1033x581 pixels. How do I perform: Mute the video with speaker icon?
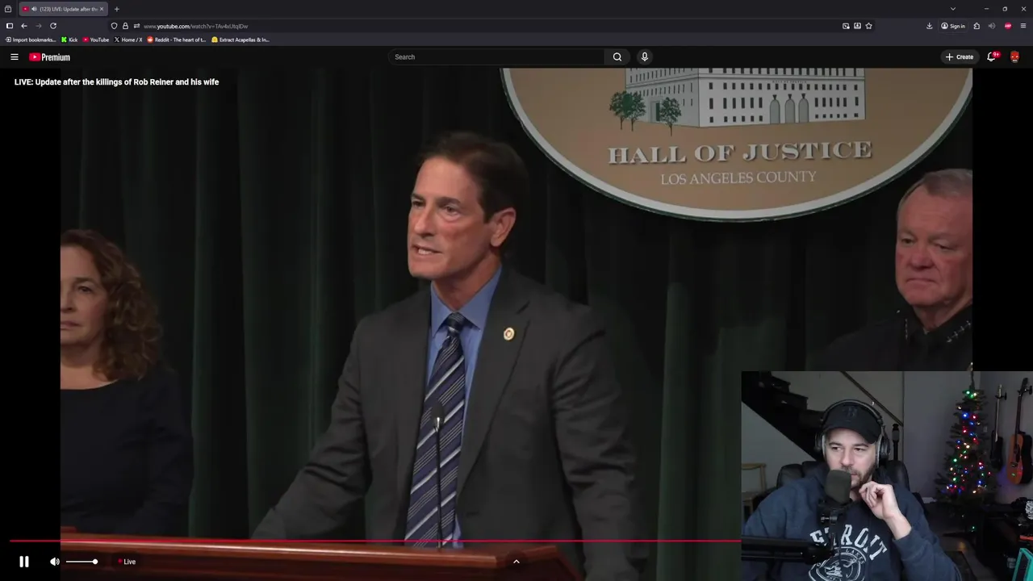click(54, 562)
